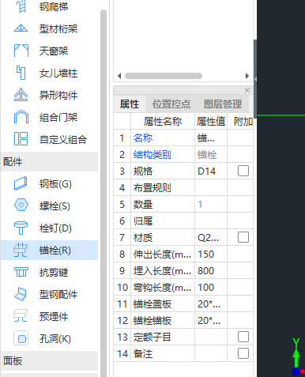Screen dimensions: 305x377
Task: Close the properties panel with X
Action: pyautogui.click(x=247, y=90)
